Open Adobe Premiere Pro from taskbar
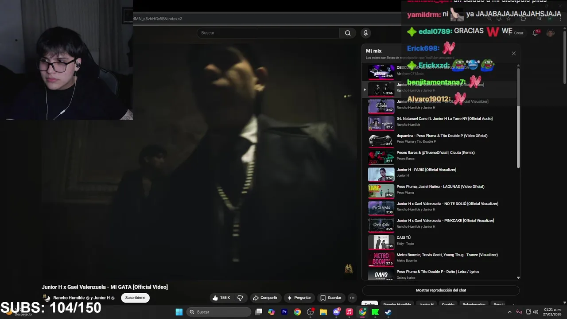 tap(284, 312)
